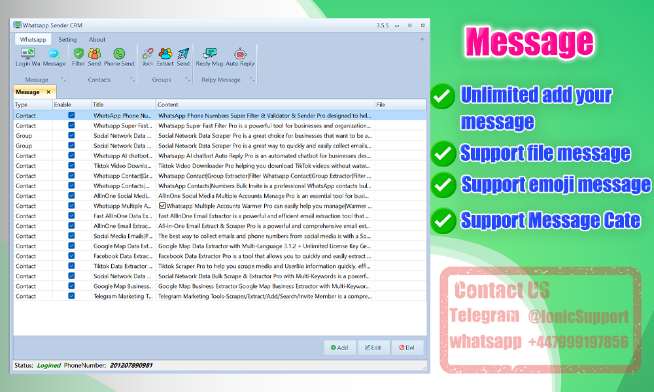
Task: Click the File column header
Action: click(x=400, y=105)
